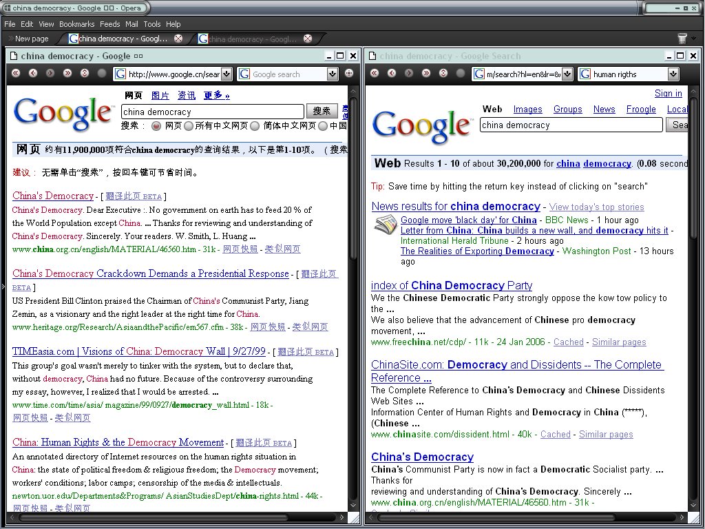
Task: Close the second china democracy tab
Action: tap(308, 39)
